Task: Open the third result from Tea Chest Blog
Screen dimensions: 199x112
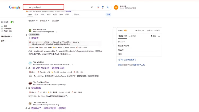Action: 36,88
